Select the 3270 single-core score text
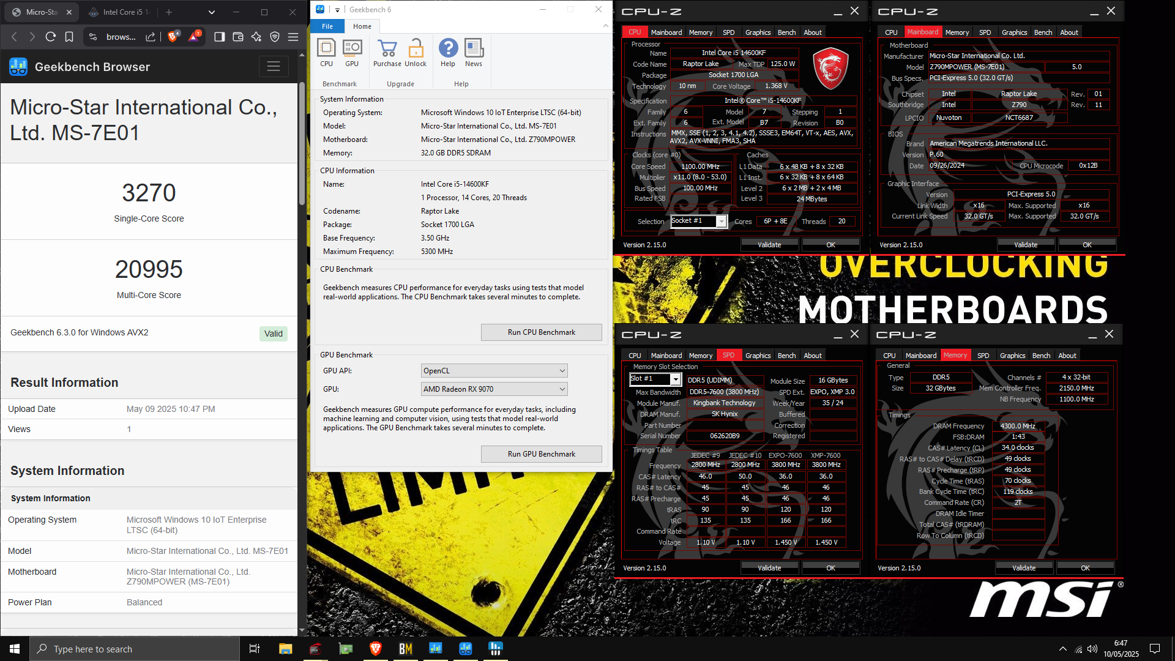 click(149, 193)
